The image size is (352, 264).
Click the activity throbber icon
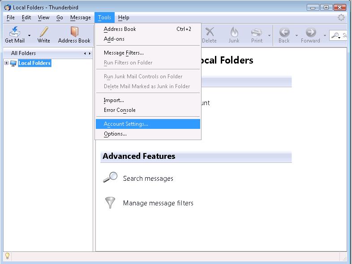341,17
